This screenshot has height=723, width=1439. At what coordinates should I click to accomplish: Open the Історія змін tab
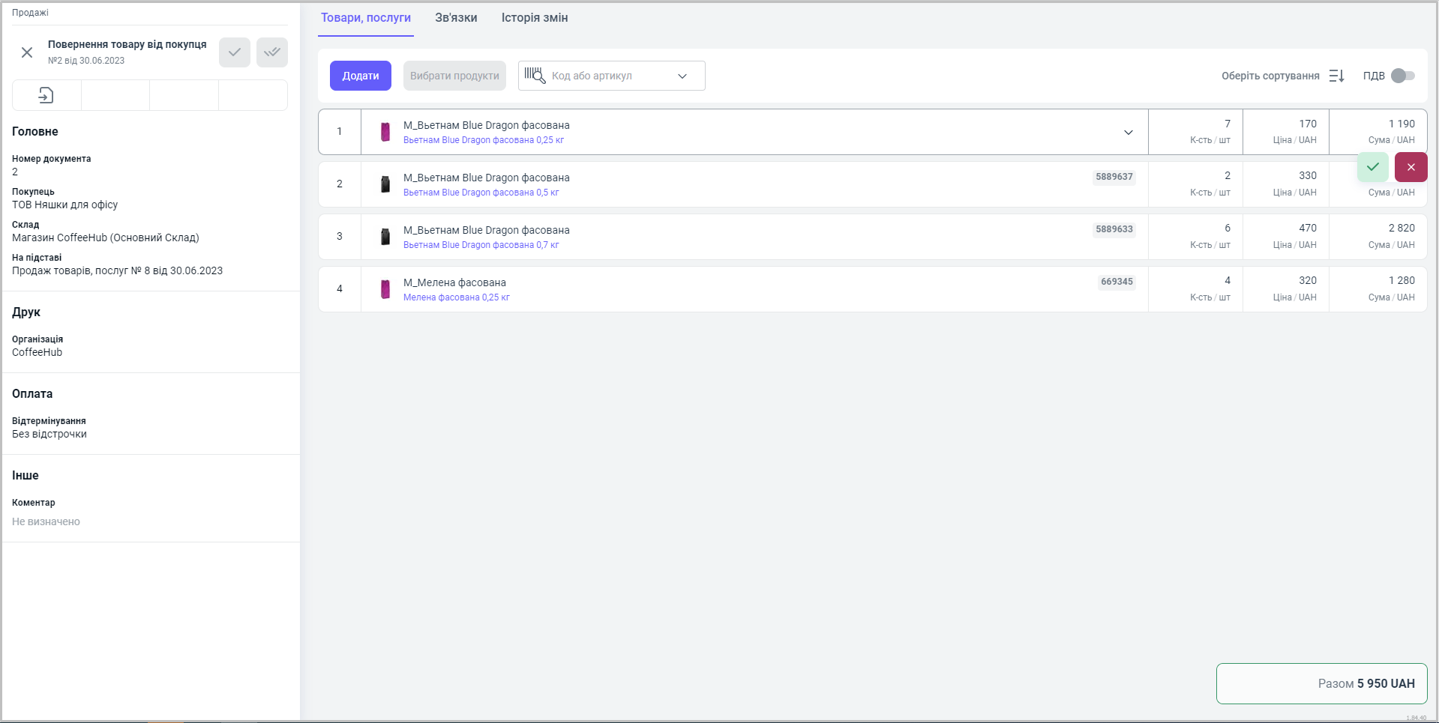coord(535,18)
